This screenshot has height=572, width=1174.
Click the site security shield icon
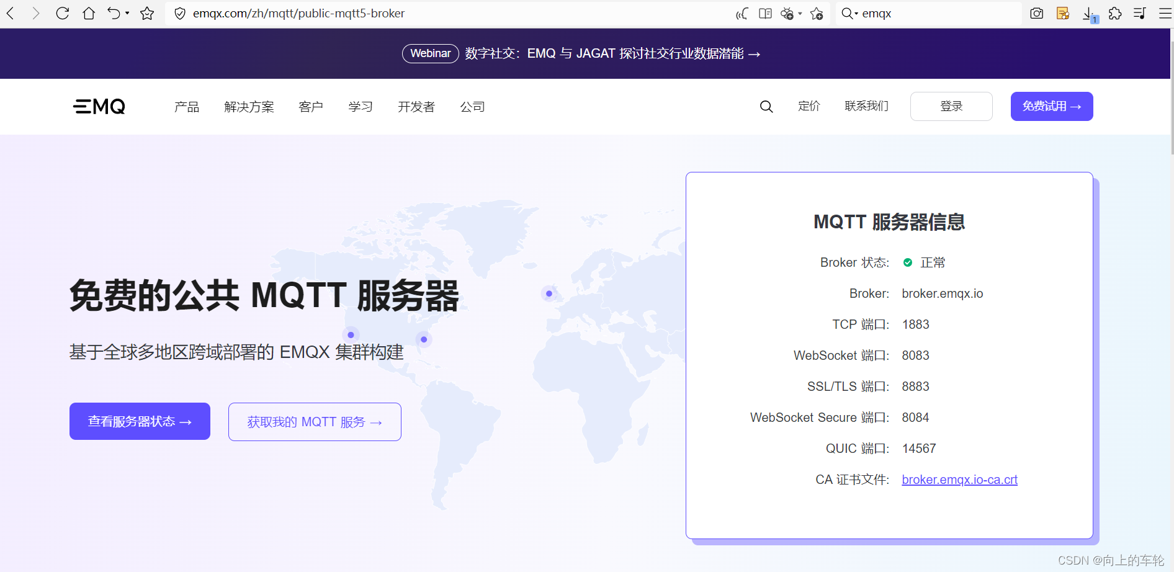tap(180, 14)
